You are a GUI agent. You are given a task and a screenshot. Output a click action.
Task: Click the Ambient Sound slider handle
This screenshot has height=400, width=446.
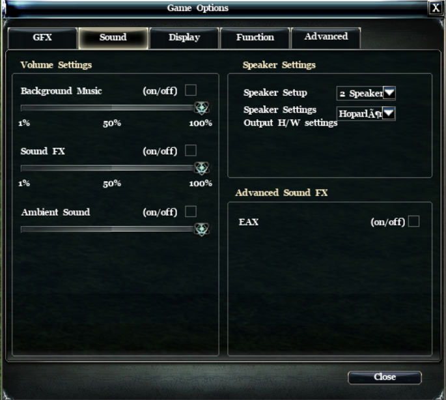pyautogui.click(x=201, y=229)
